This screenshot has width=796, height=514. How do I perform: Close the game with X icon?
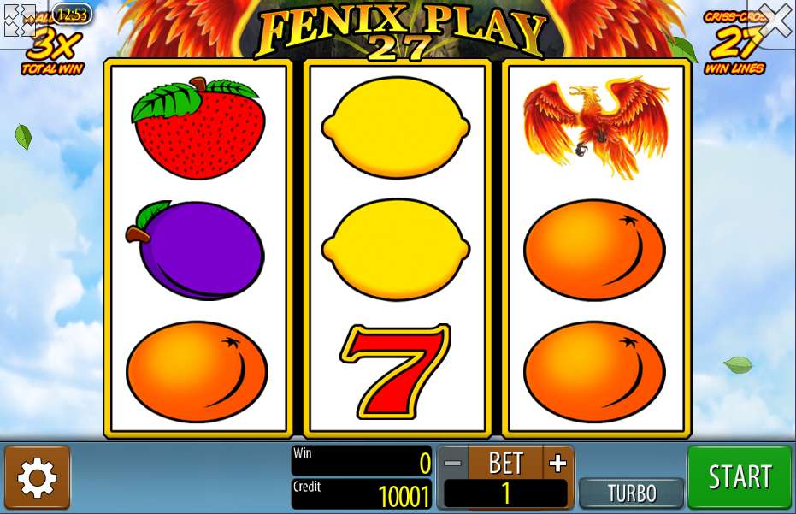pyautogui.click(x=776, y=21)
